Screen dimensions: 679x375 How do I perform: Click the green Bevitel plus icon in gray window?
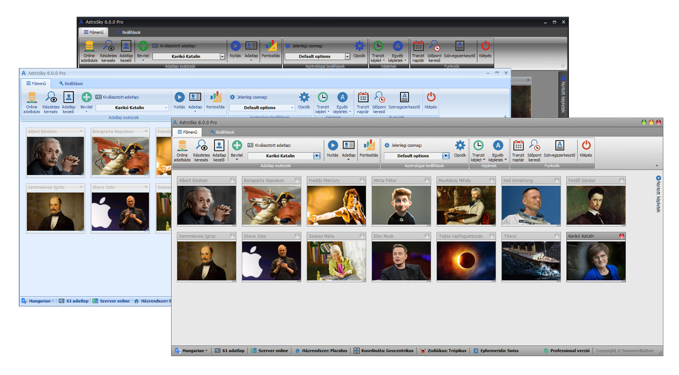pos(236,145)
